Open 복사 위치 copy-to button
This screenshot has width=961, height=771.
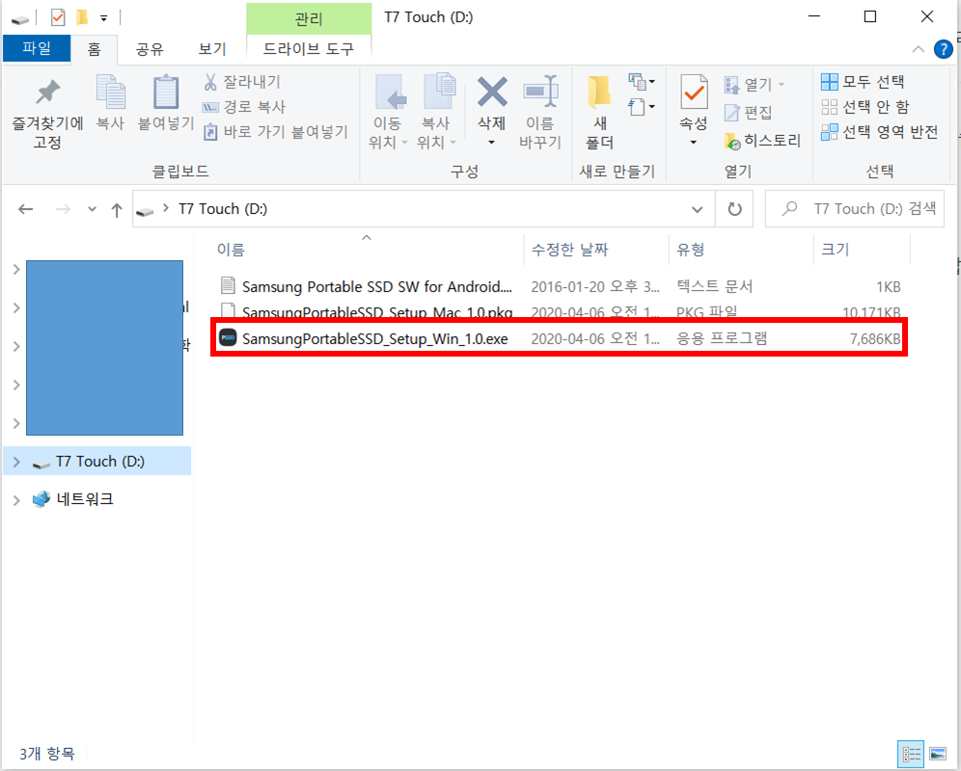436,113
